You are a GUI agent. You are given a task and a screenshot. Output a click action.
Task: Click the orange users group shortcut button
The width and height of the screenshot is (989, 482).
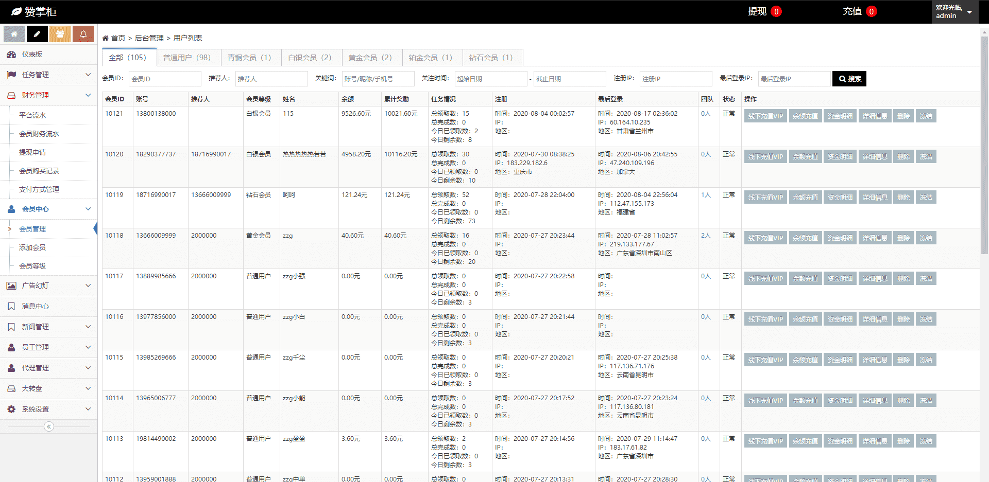pyautogui.click(x=60, y=34)
